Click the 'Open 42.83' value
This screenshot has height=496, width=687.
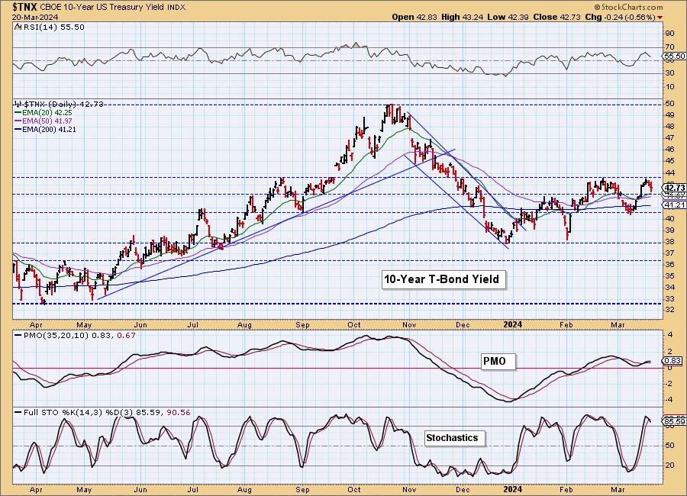[414, 17]
